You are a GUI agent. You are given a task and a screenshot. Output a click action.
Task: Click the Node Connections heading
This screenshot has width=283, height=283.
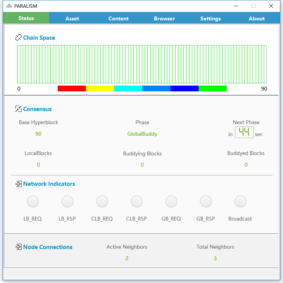[48, 247]
